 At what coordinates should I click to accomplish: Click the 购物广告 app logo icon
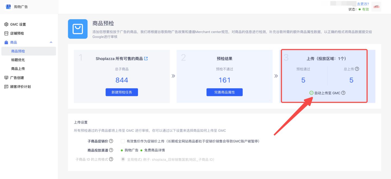8,6
